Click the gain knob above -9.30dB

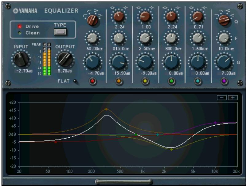145,62
